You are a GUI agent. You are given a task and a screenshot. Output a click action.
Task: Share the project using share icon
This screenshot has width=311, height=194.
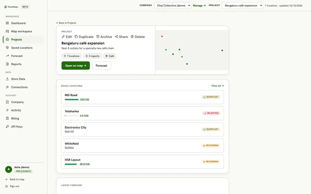click(116, 36)
